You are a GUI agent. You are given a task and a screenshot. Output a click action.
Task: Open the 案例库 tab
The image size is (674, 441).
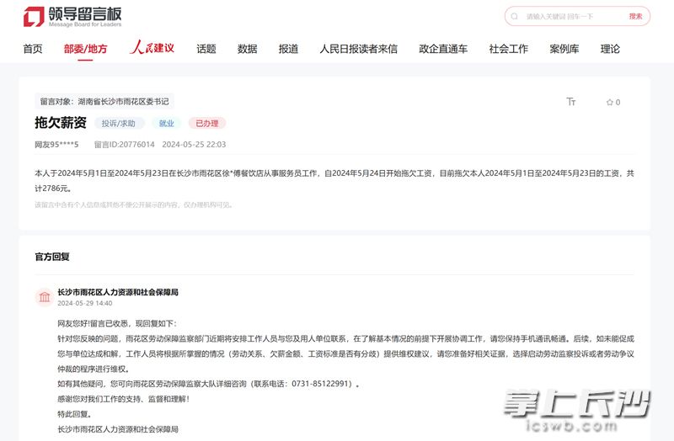coord(564,49)
